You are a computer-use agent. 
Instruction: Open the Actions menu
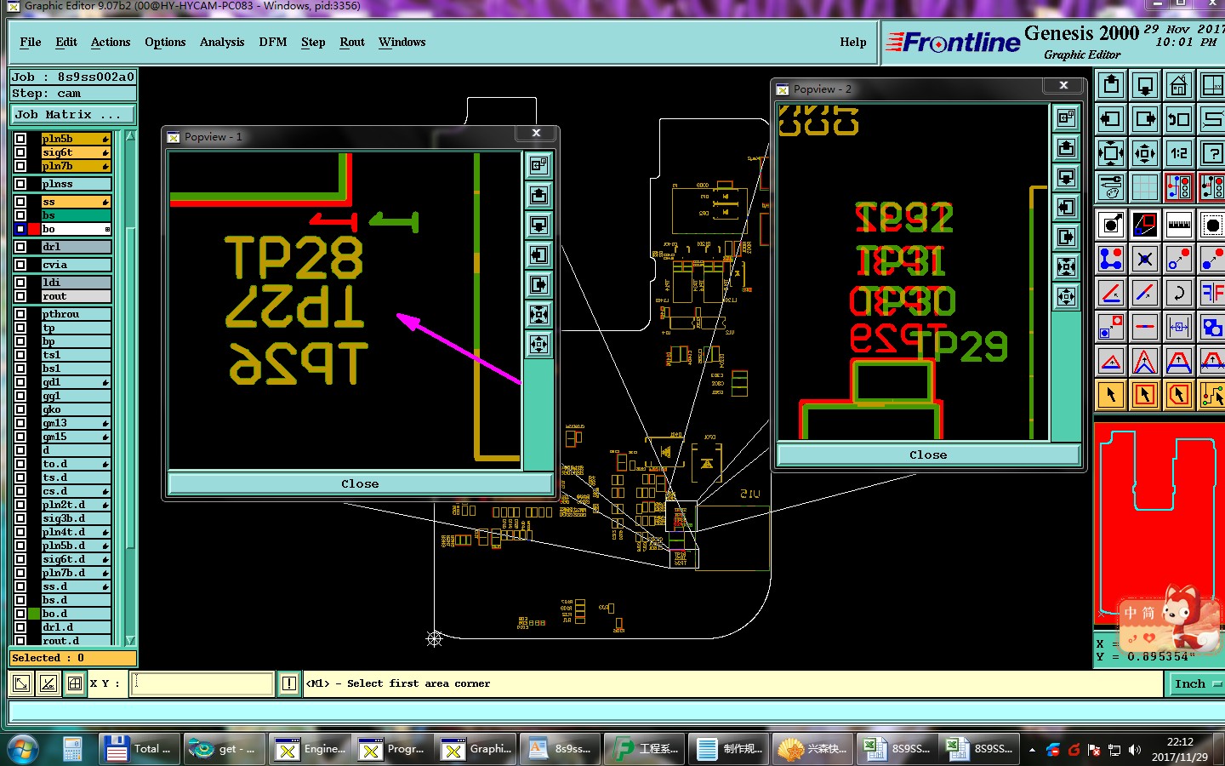tap(111, 42)
